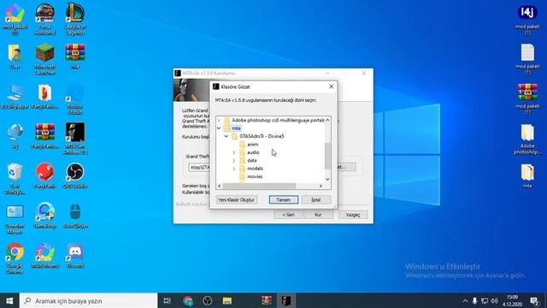
Task: Launch Google Chrome from desktop
Action: click(x=15, y=258)
